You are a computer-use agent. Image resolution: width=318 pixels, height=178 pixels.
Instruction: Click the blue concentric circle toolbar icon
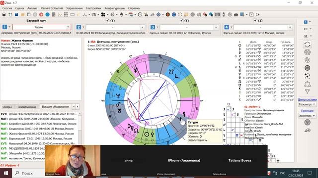pos(174,14)
